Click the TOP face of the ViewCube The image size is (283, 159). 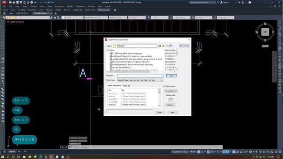[x=265, y=32]
